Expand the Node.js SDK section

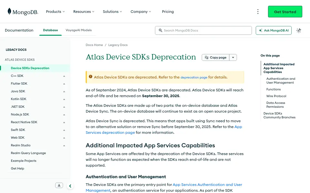64,115
